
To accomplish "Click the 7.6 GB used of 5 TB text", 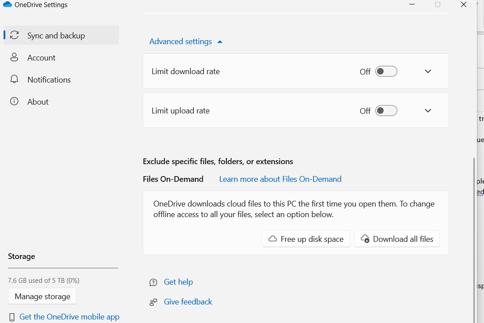I will tap(43, 281).
